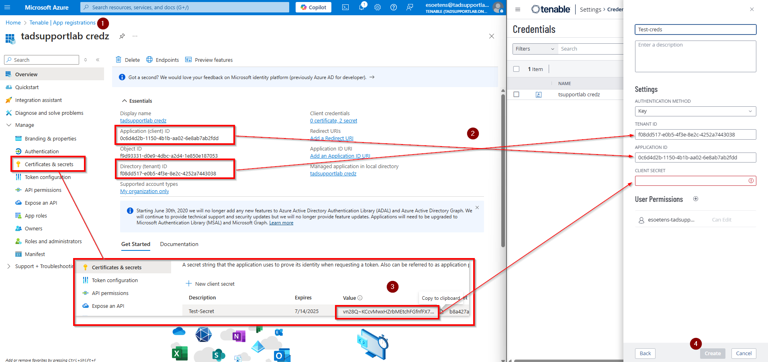Add a user permission with plus icon
768x362 pixels.
696,199
